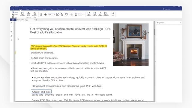Click the zoom out minus button
192x108 pixels.
click(41, 15)
